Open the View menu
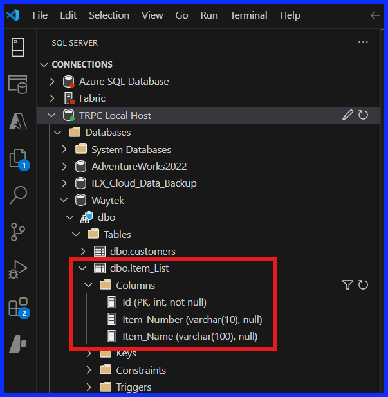The image size is (388, 397). click(x=152, y=15)
